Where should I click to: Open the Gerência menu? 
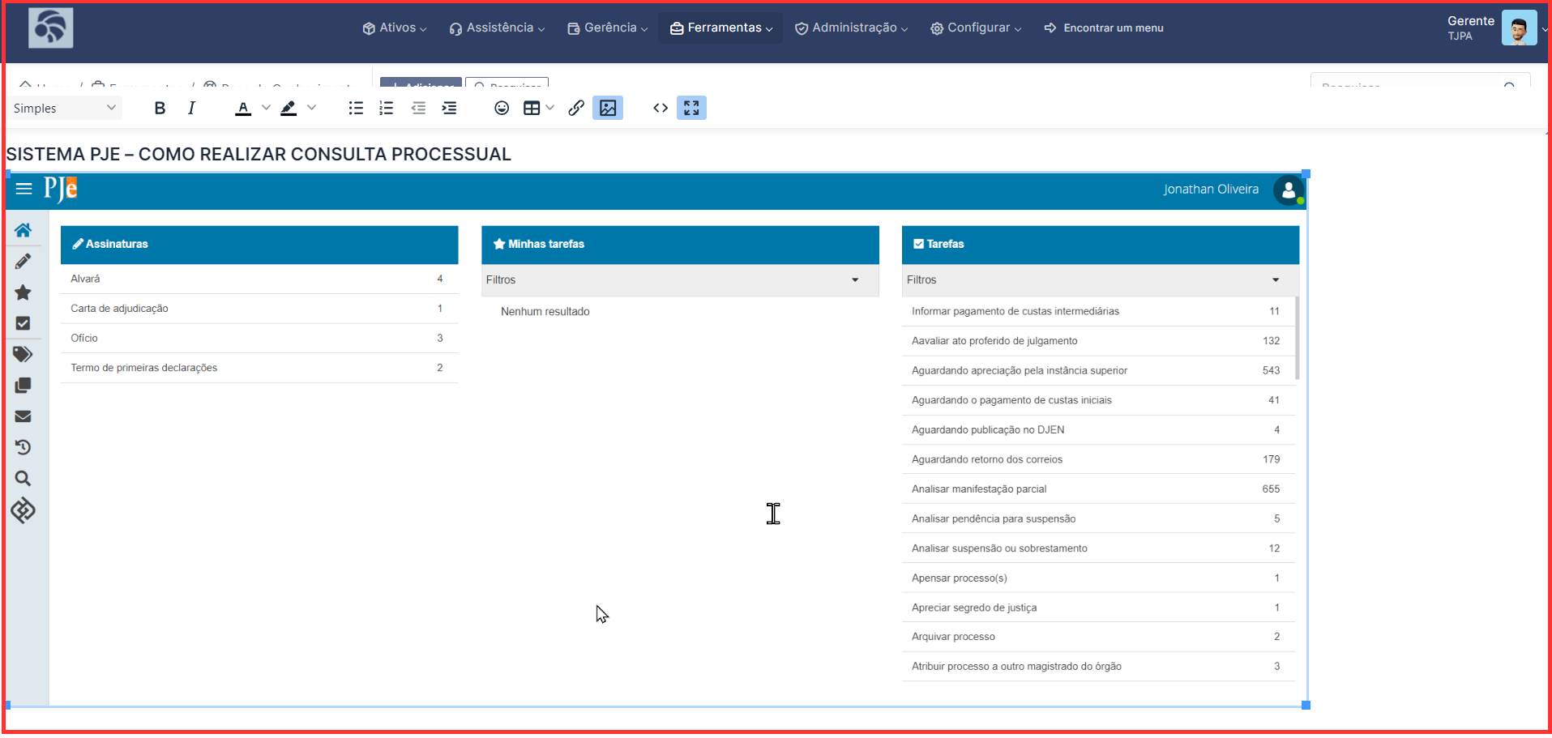tap(608, 28)
